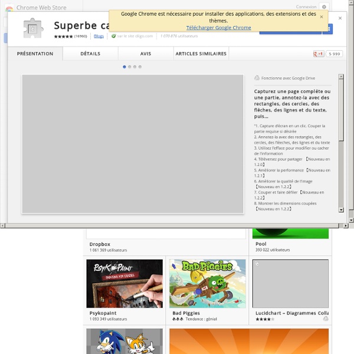Click the Psykopaint app title
Screen dimensions: 354x354
point(103,313)
